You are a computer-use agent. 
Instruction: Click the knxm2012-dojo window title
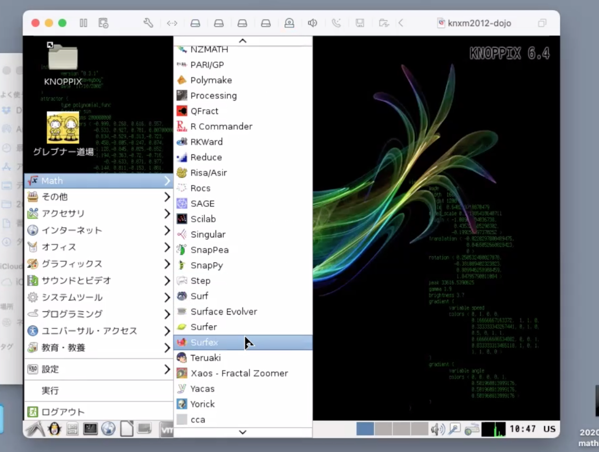[x=479, y=23]
